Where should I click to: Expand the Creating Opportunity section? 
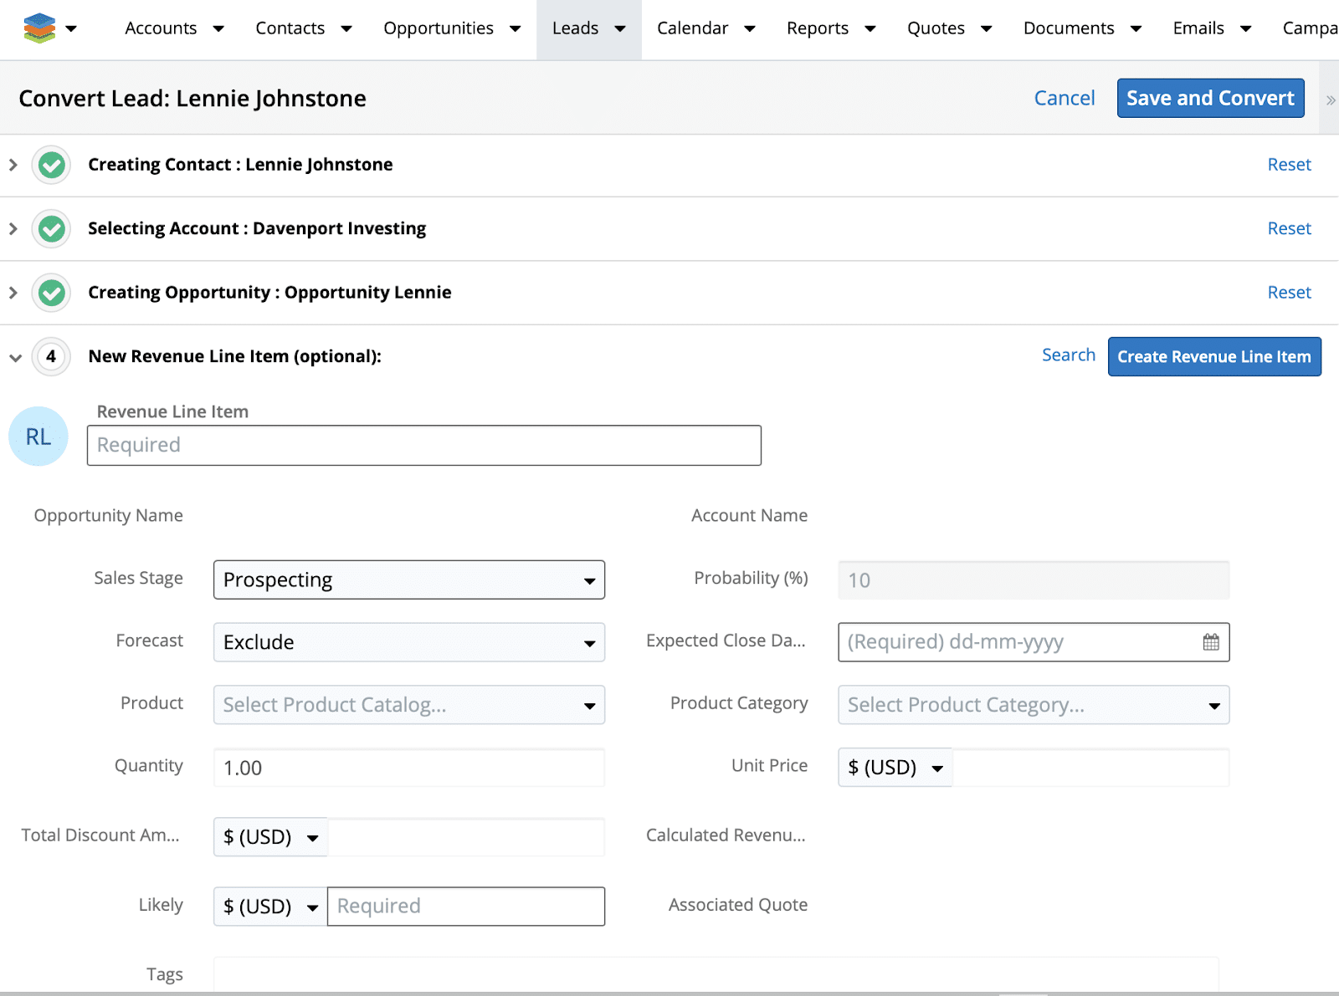13,293
